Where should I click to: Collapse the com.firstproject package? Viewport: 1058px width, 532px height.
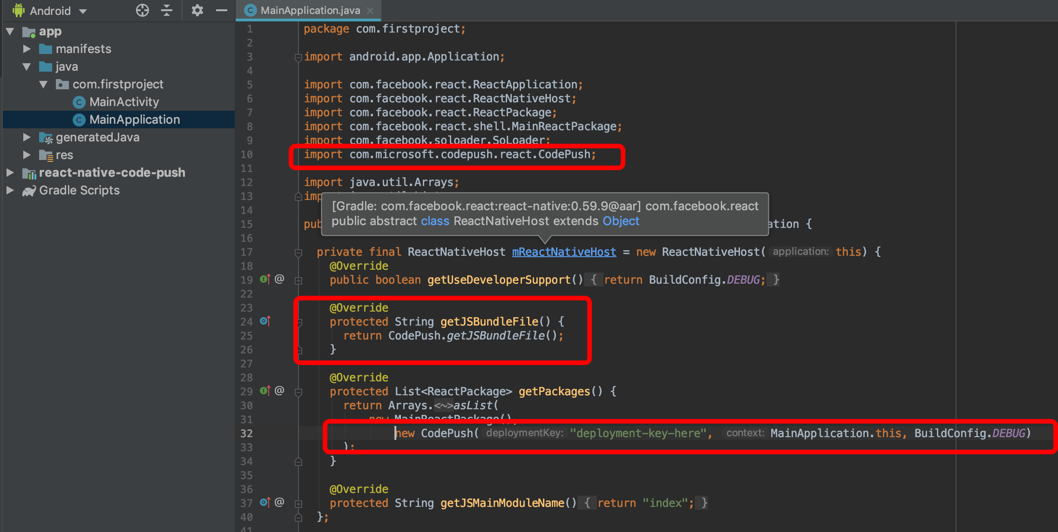pos(43,84)
